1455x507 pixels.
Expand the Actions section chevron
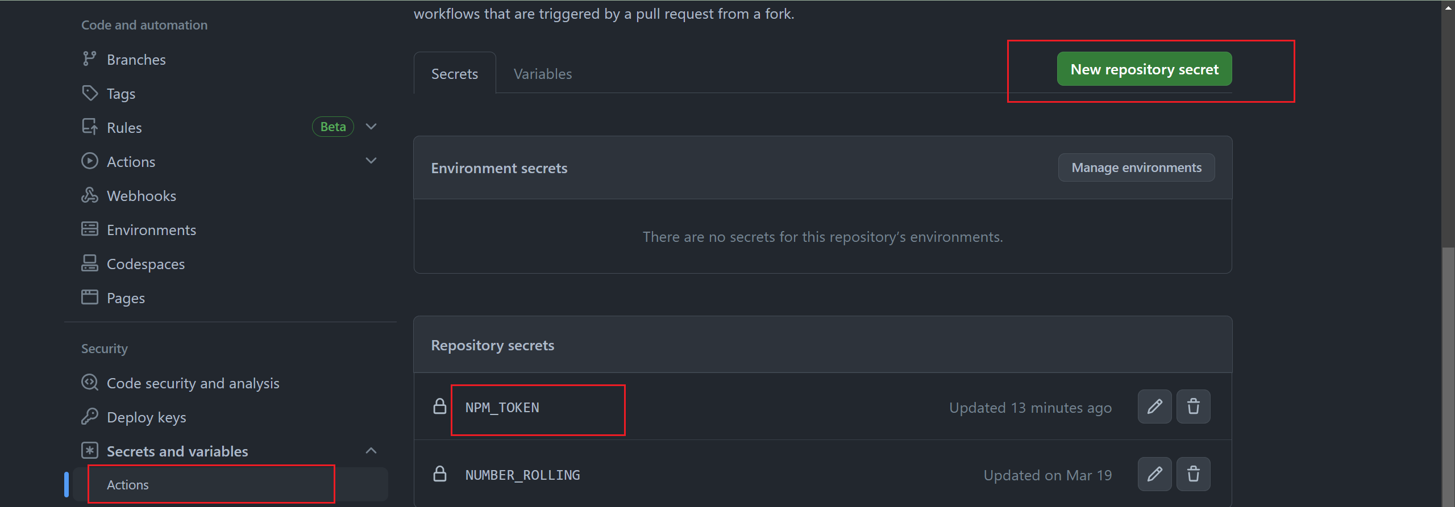(x=371, y=161)
